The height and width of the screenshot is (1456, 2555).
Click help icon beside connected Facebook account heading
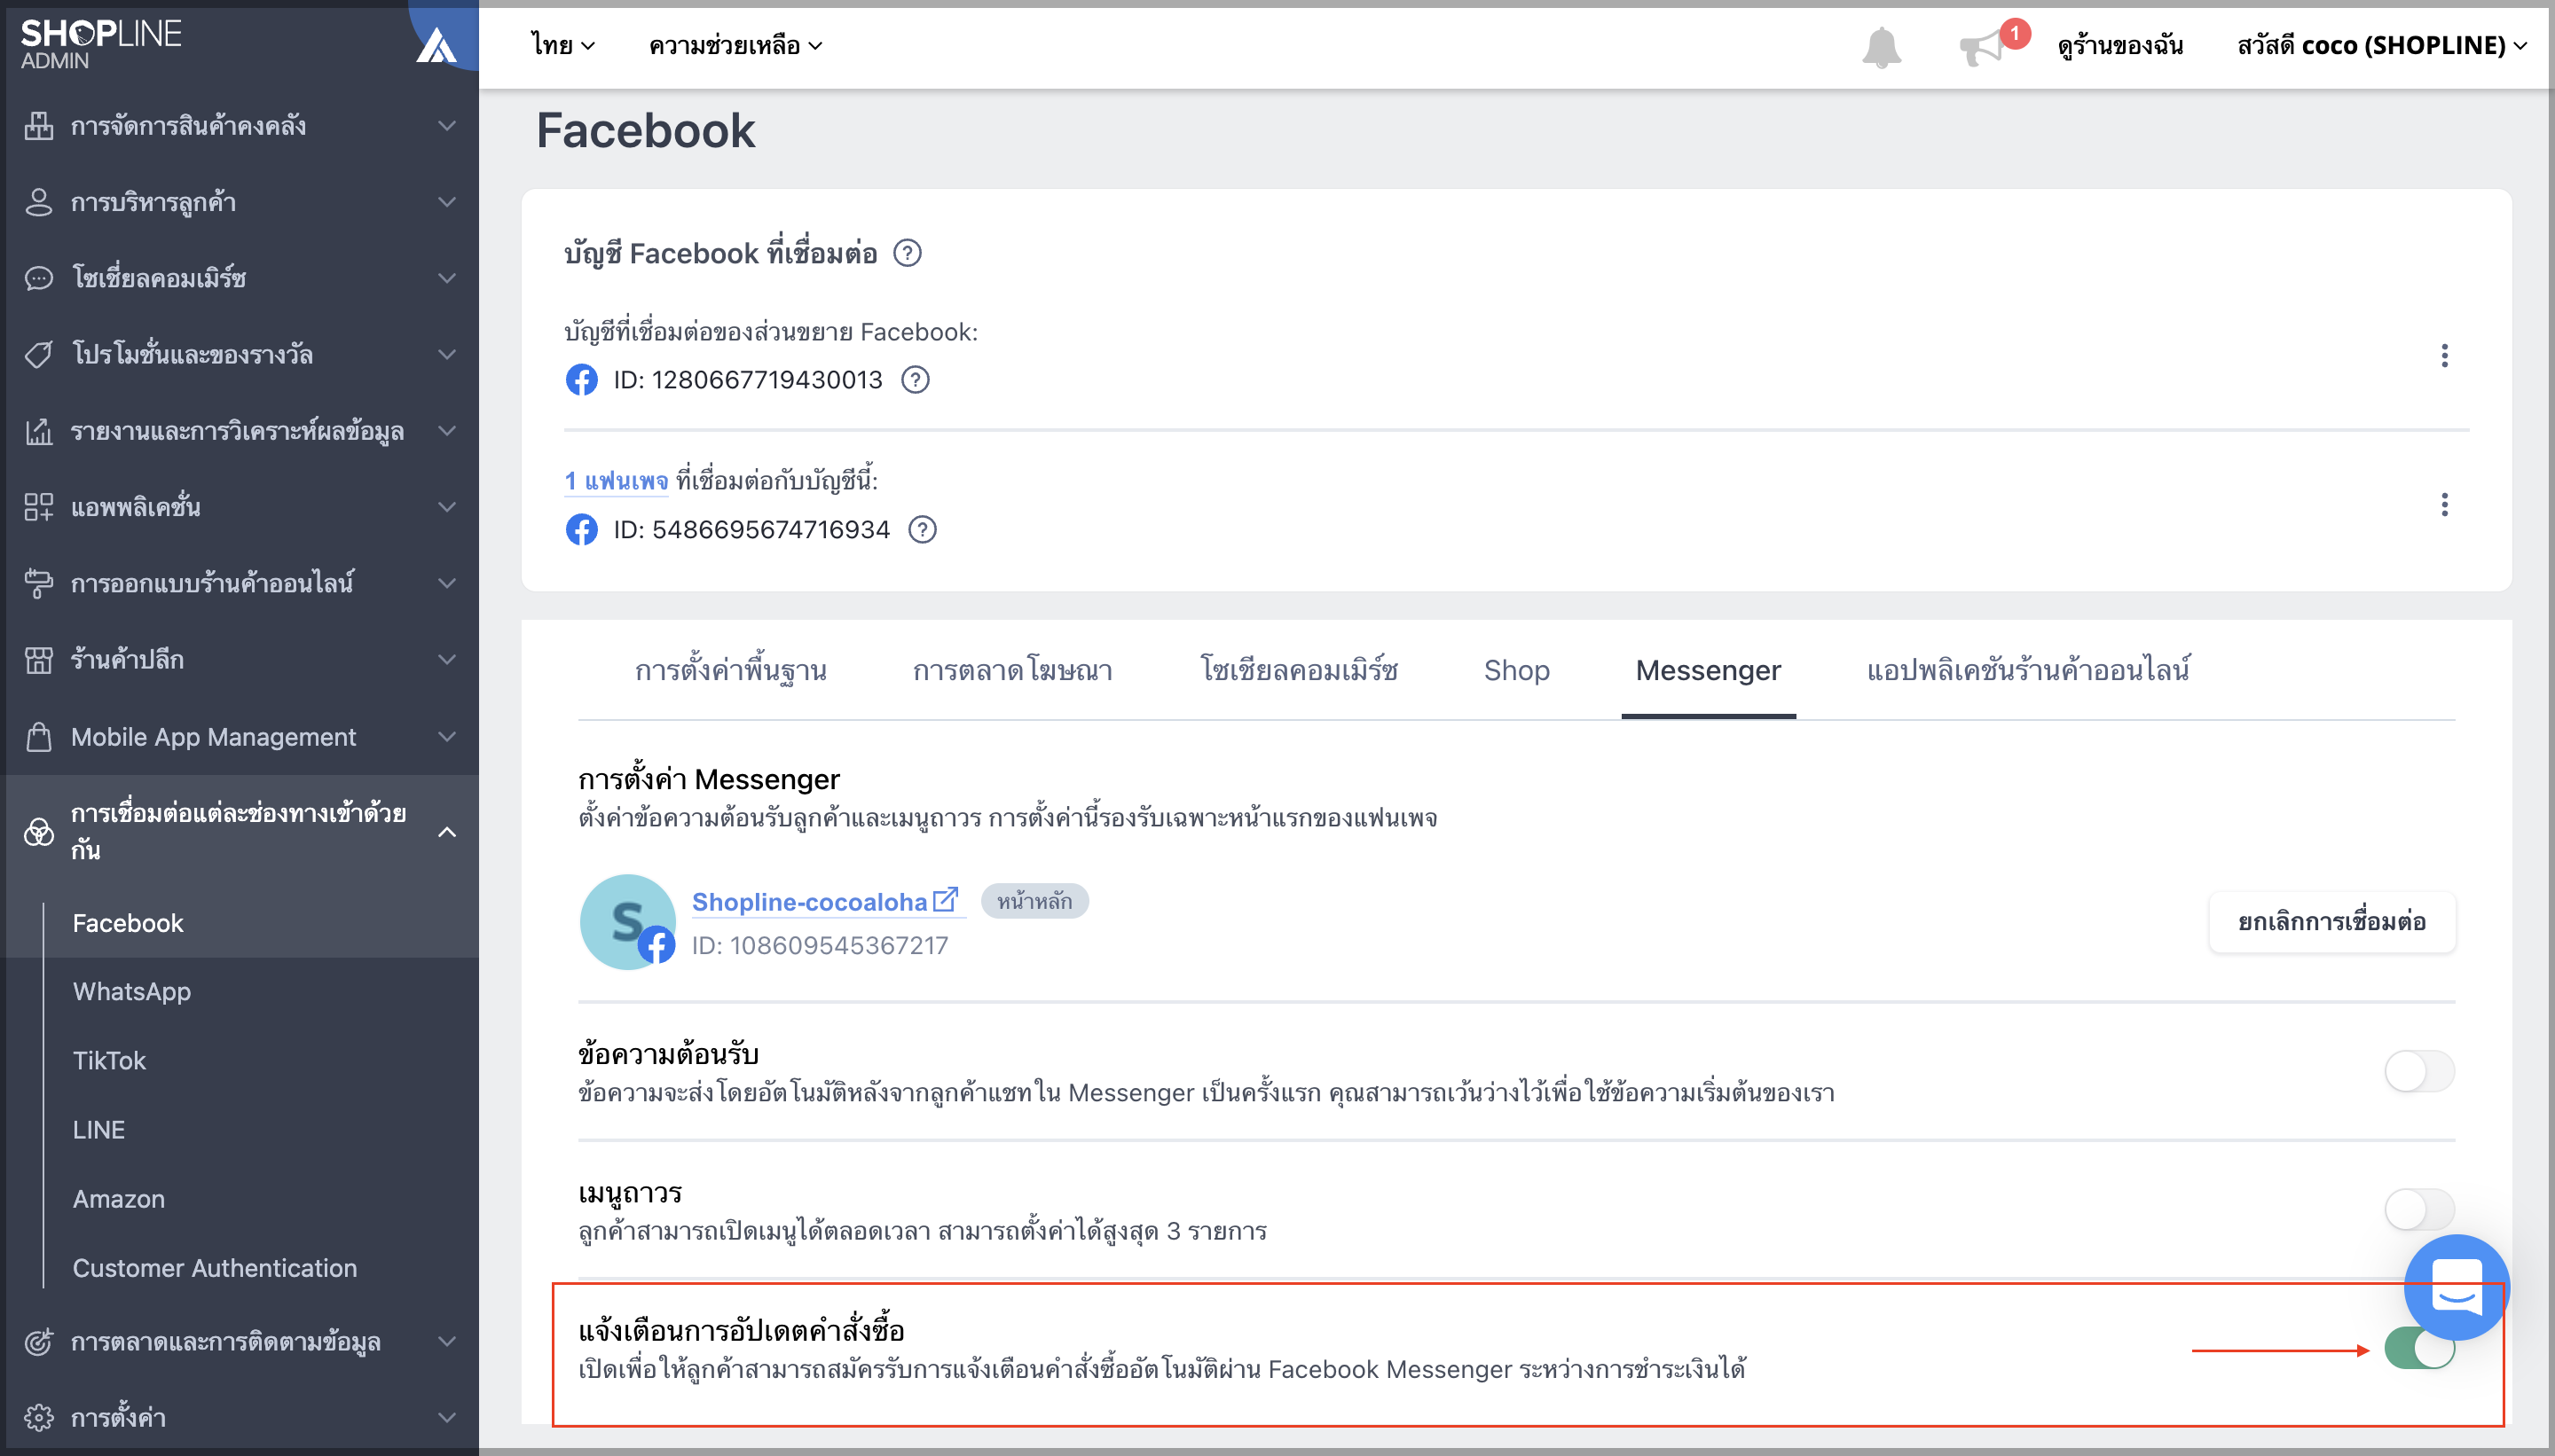point(908,253)
